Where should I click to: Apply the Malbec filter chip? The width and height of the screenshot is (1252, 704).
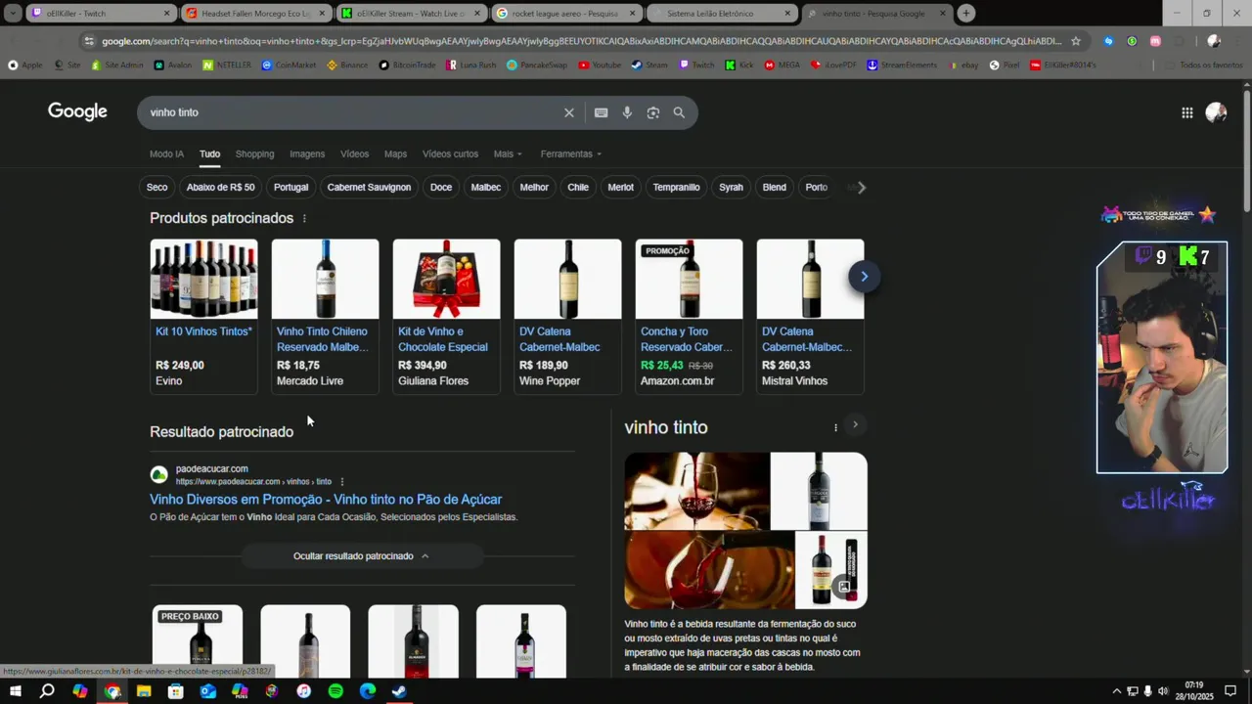click(x=486, y=187)
